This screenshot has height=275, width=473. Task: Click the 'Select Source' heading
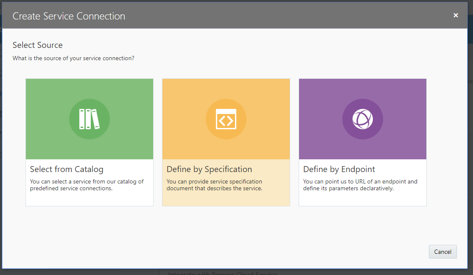click(x=37, y=45)
